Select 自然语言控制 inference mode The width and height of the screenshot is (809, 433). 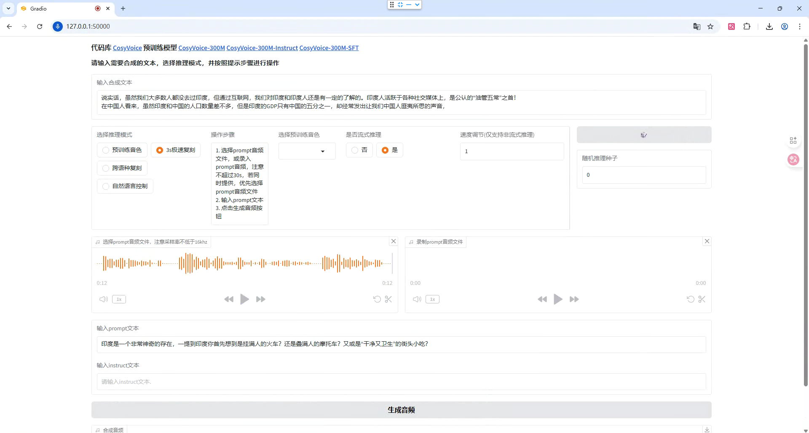coord(125,186)
